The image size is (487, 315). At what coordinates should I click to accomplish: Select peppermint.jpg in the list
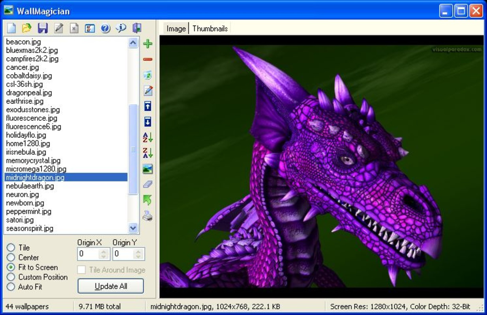(x=66, y=211)
